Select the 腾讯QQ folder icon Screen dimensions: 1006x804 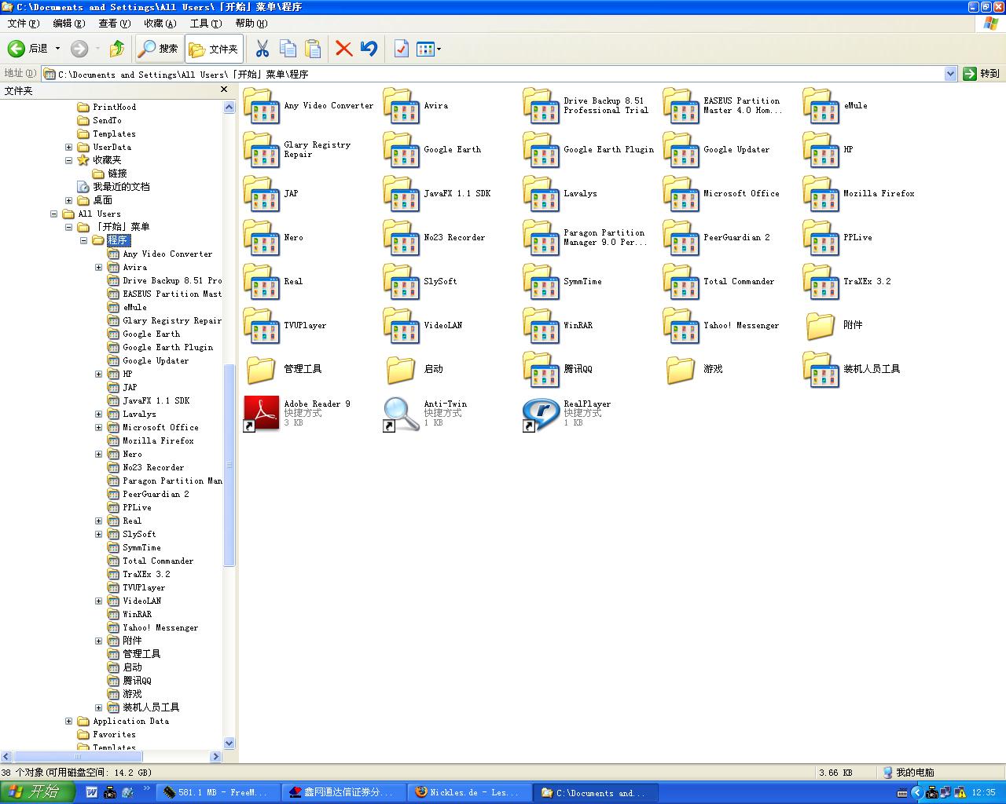(x=541, y=369)
